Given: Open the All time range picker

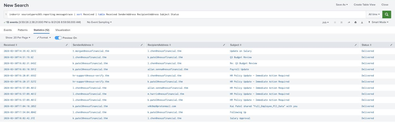Looking at the screenshot, I should (374, 14).
